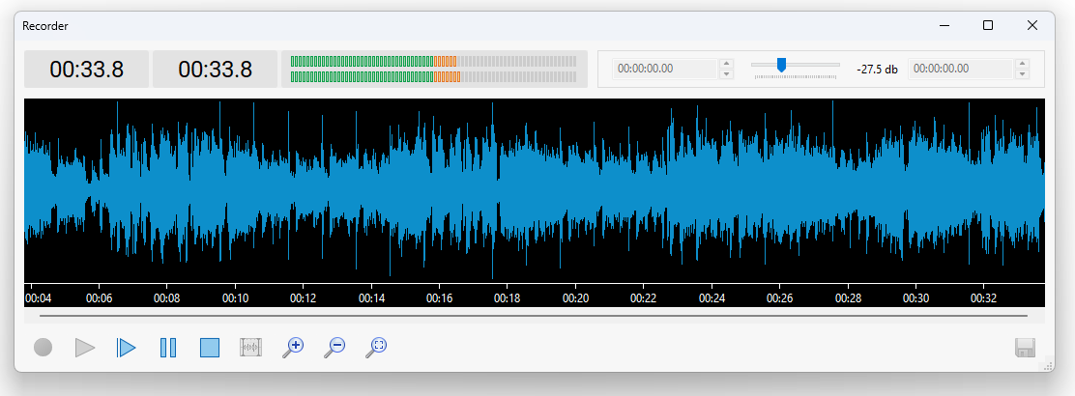Click the left time input field
Viewport: 1075px width, 396px height.
[x=665, y=70]
